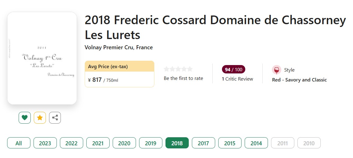Click the share icon button
The width and height of the screenshot is (353, 158).
55,118
